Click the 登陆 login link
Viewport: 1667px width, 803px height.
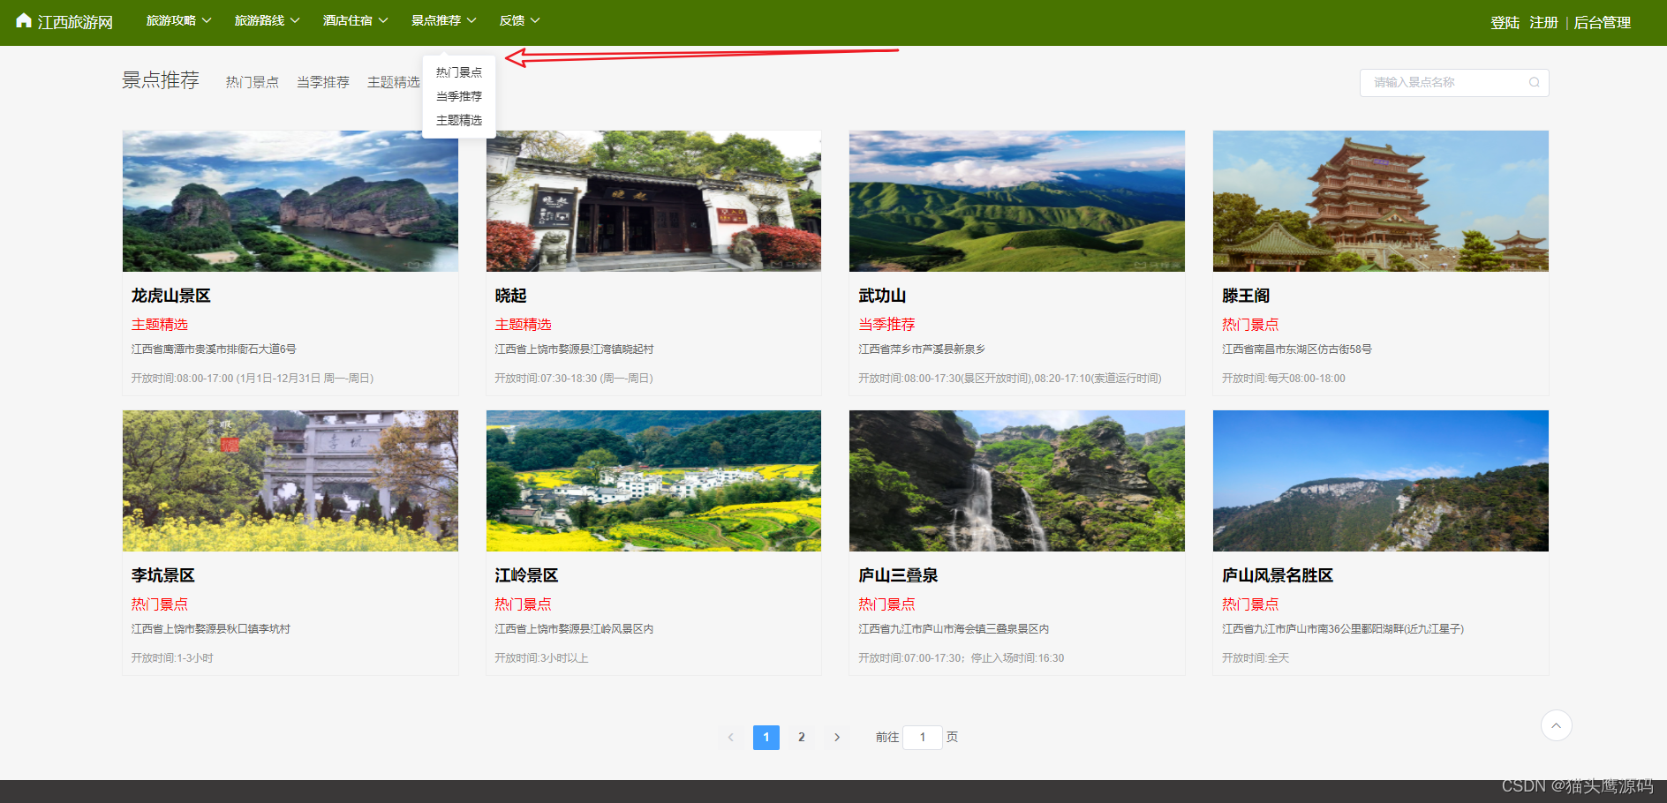click(x=1505, y=23)
